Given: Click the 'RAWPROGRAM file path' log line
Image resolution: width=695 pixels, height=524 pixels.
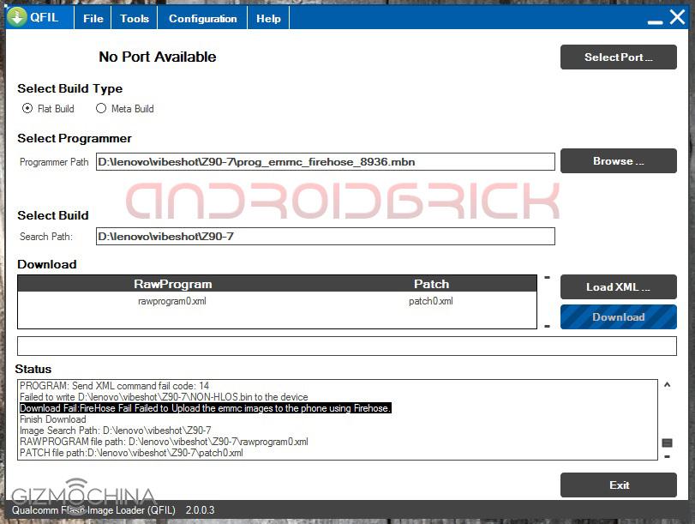Looking at the screenshot, I should (164, 442).
